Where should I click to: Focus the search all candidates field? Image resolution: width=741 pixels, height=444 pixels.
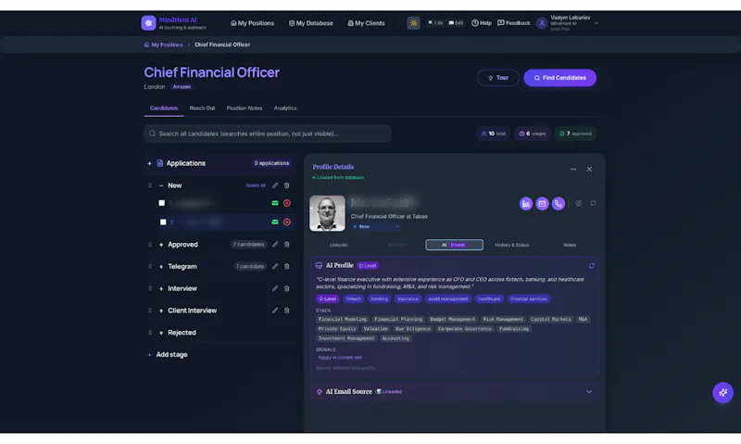click(x=268, y=133)
